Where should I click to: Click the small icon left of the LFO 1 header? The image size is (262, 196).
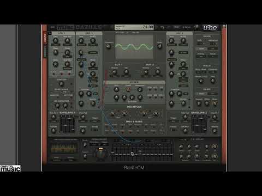(50, 33)
